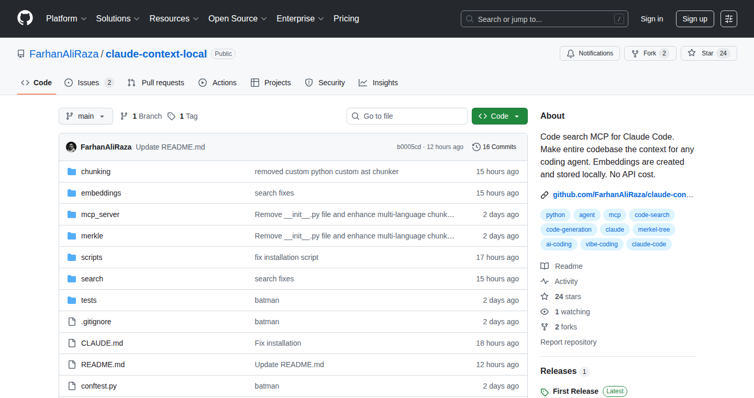Open the 16 Commits history link

click(x=494, y=147)
